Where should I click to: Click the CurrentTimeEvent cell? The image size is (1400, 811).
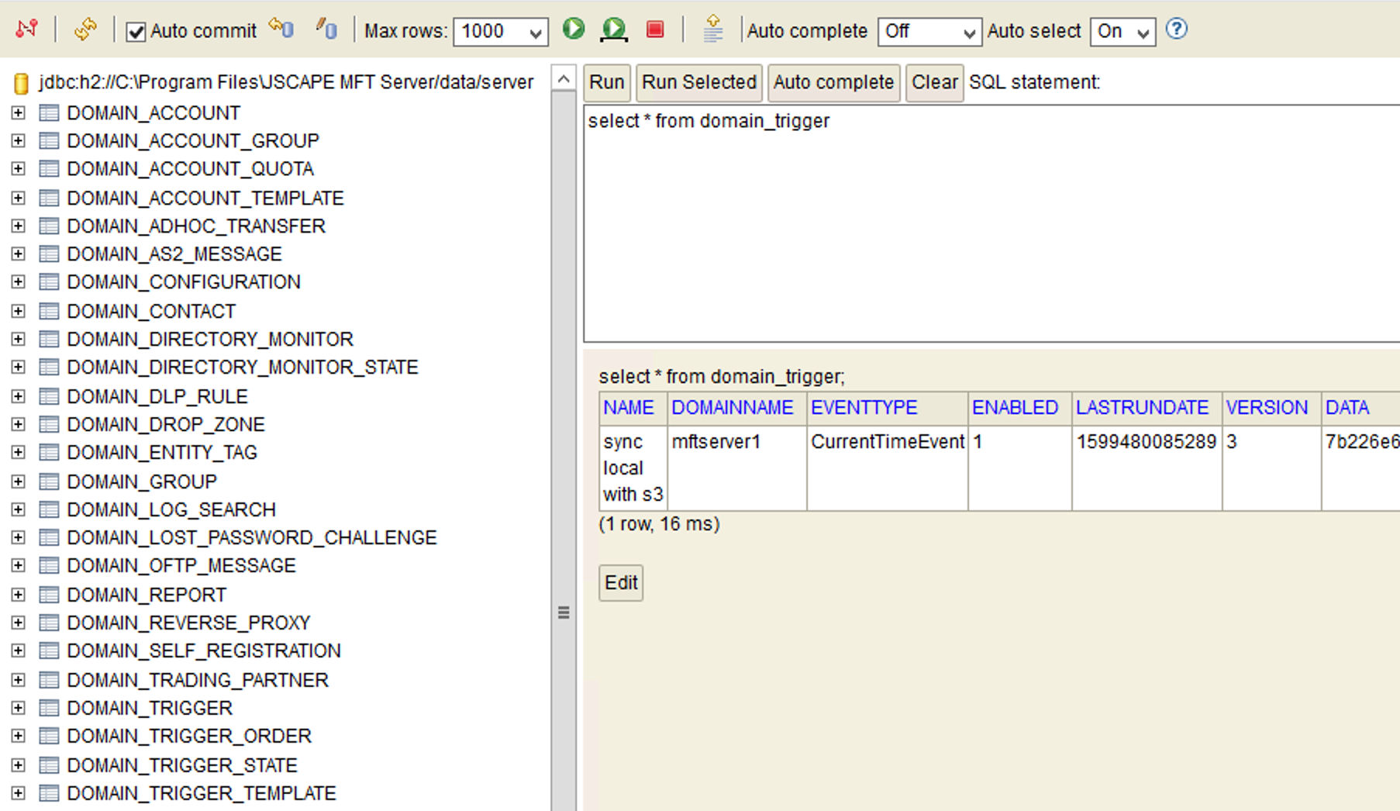point(888,468)
